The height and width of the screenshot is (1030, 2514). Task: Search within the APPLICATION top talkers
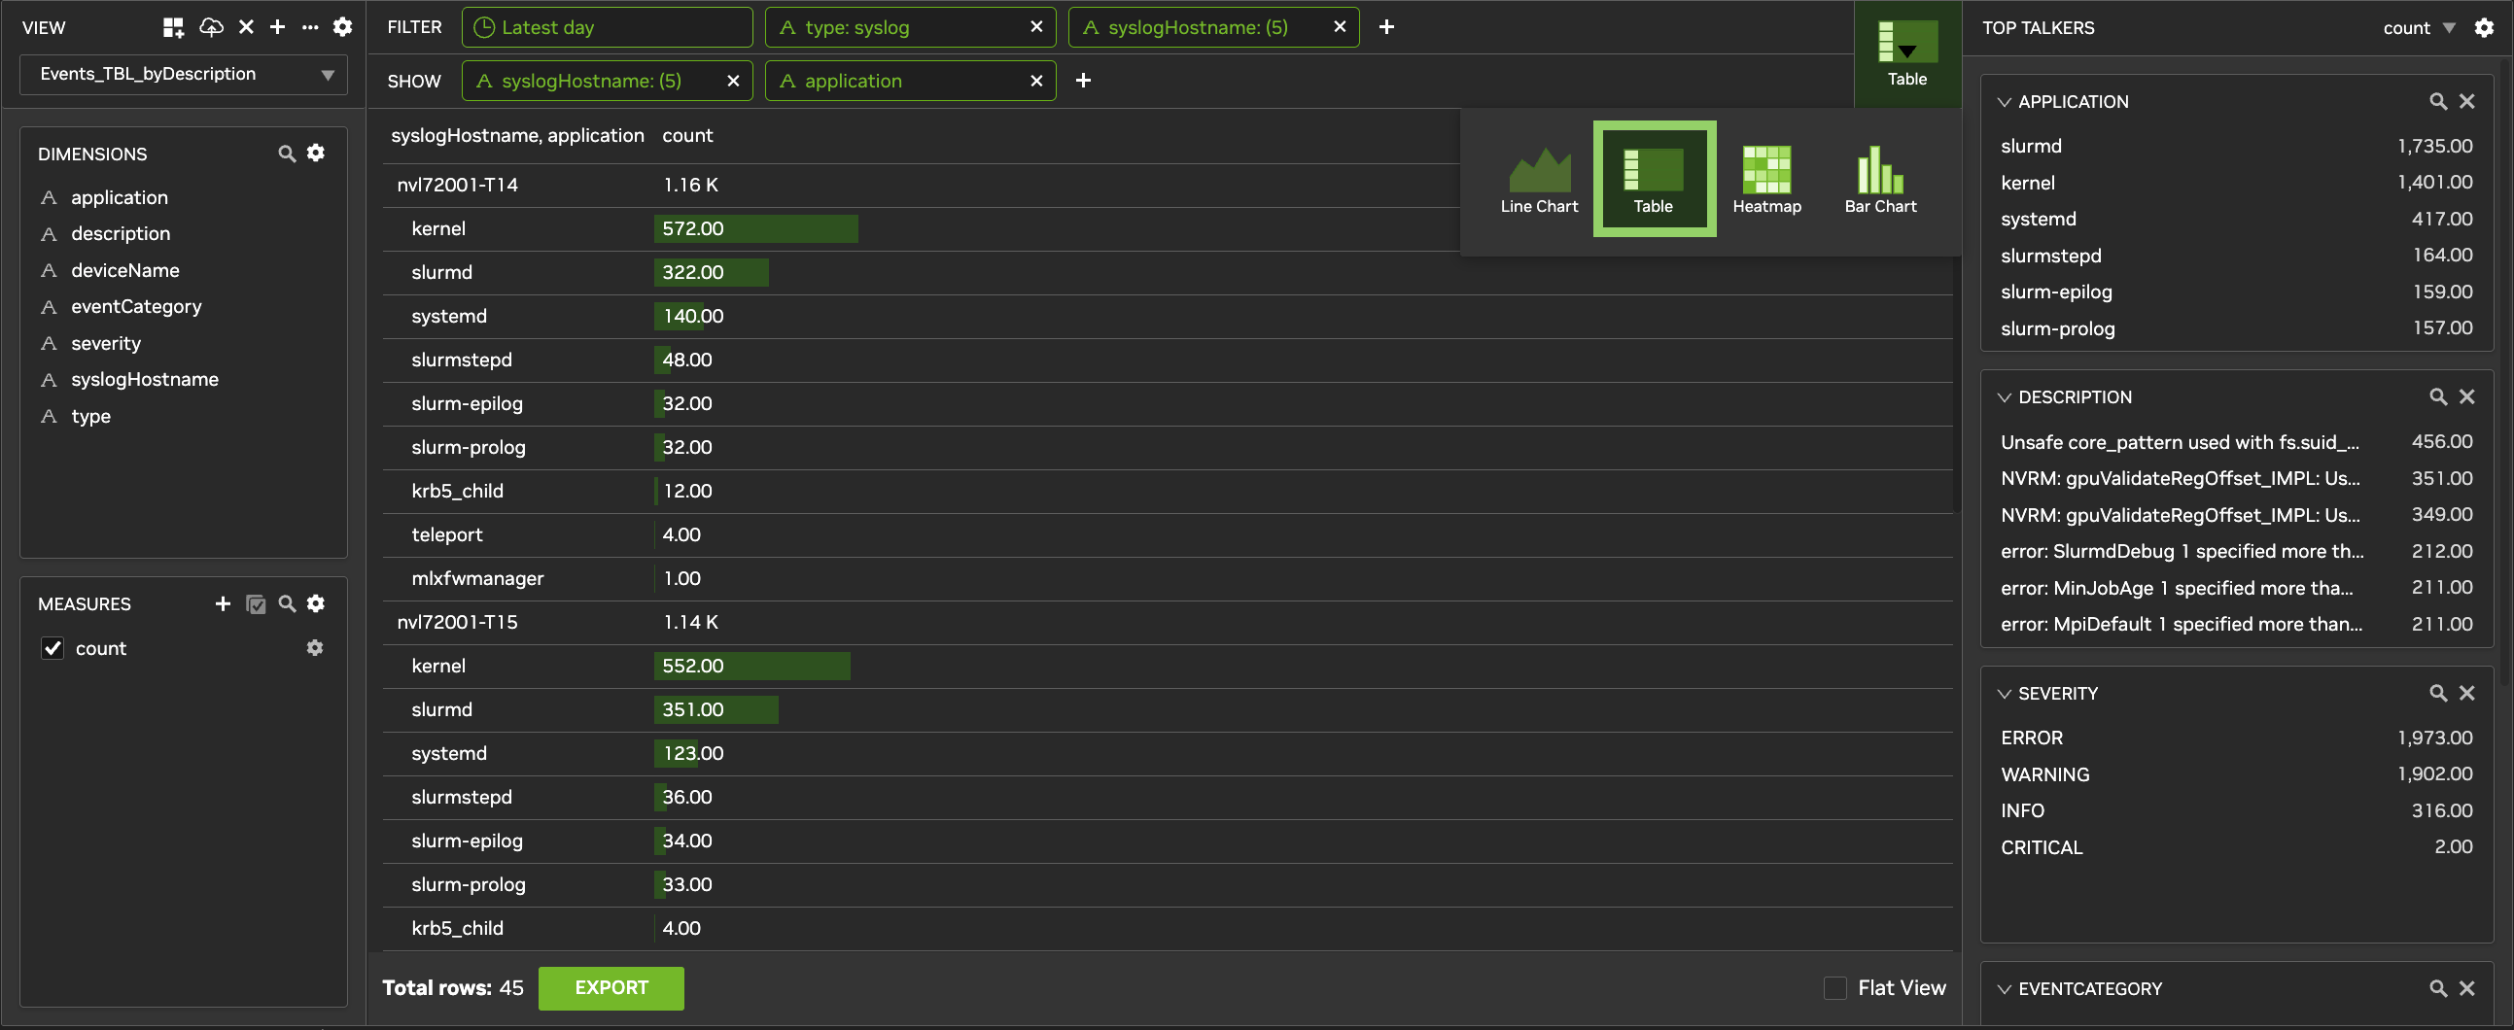tap(2437, 101)
